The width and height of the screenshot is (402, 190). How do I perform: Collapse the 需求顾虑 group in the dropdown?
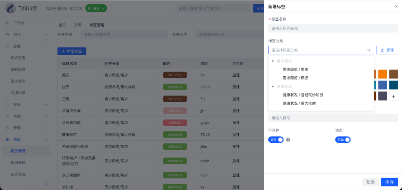point(272,61)
